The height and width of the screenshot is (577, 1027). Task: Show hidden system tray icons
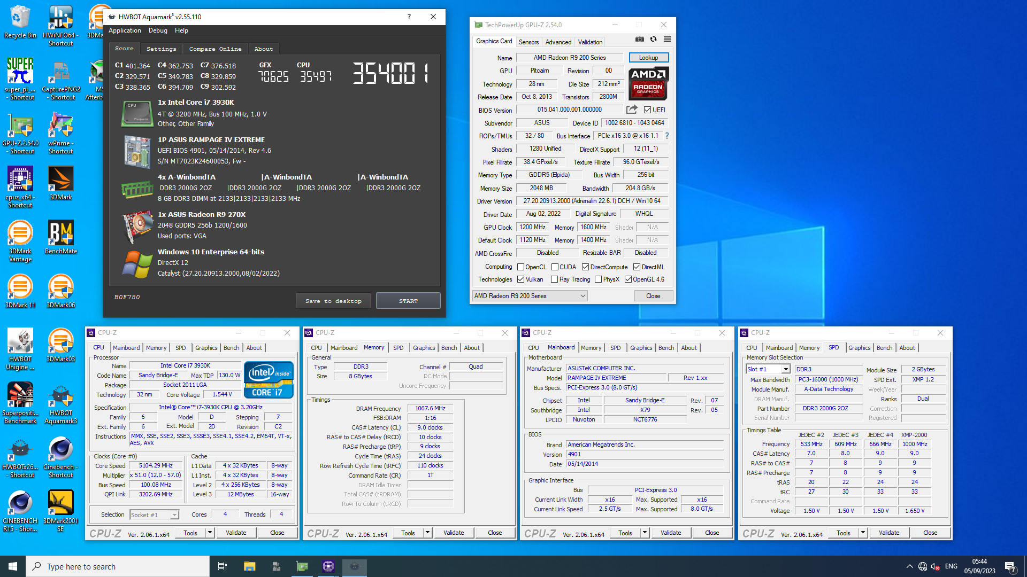coord(909,566)
